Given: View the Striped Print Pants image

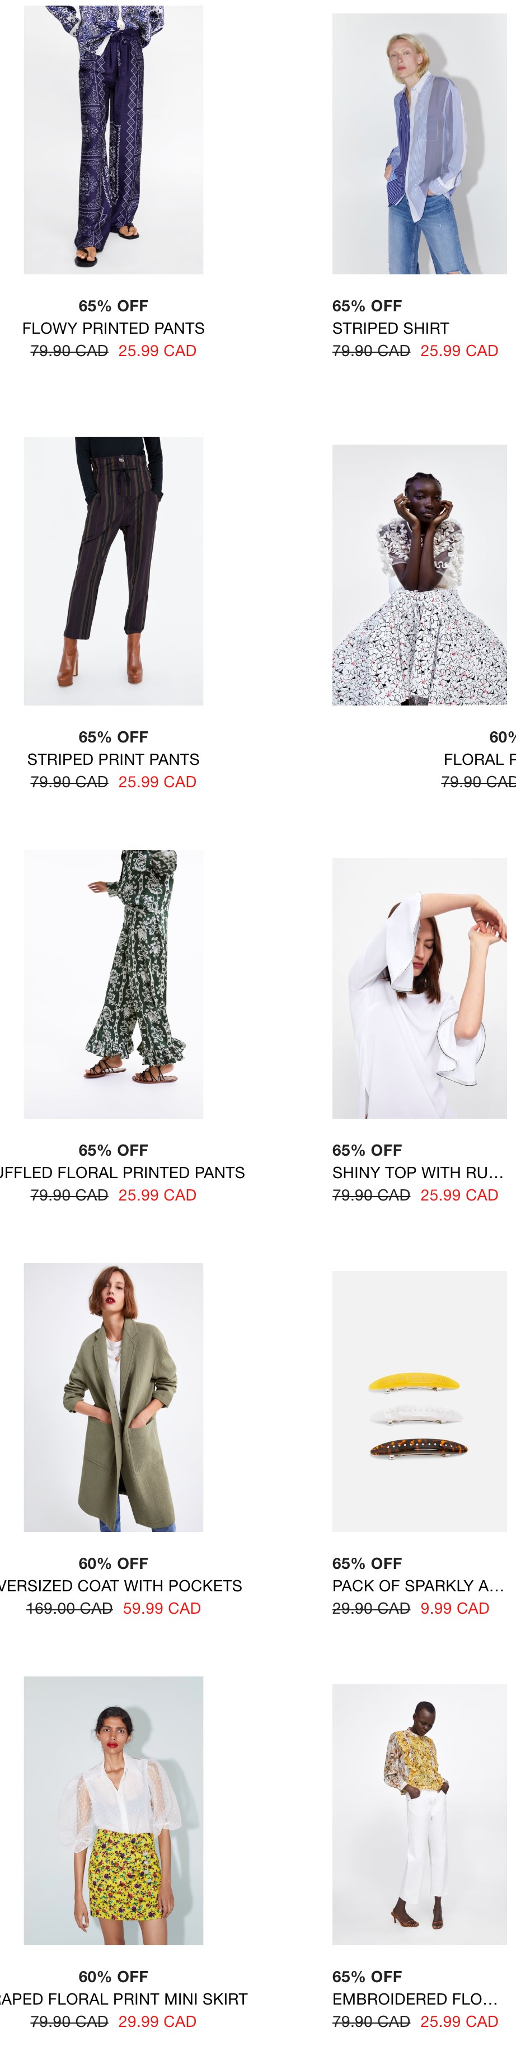Looking at the screenshot, I should tap(114, 570).
